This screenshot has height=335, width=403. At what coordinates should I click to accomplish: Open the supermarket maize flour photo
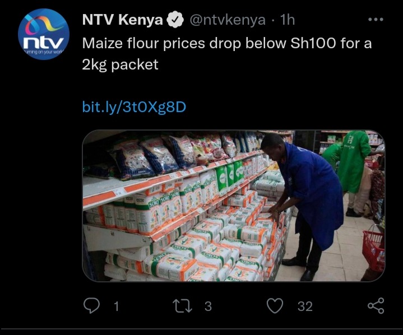[x=234, y=206]
